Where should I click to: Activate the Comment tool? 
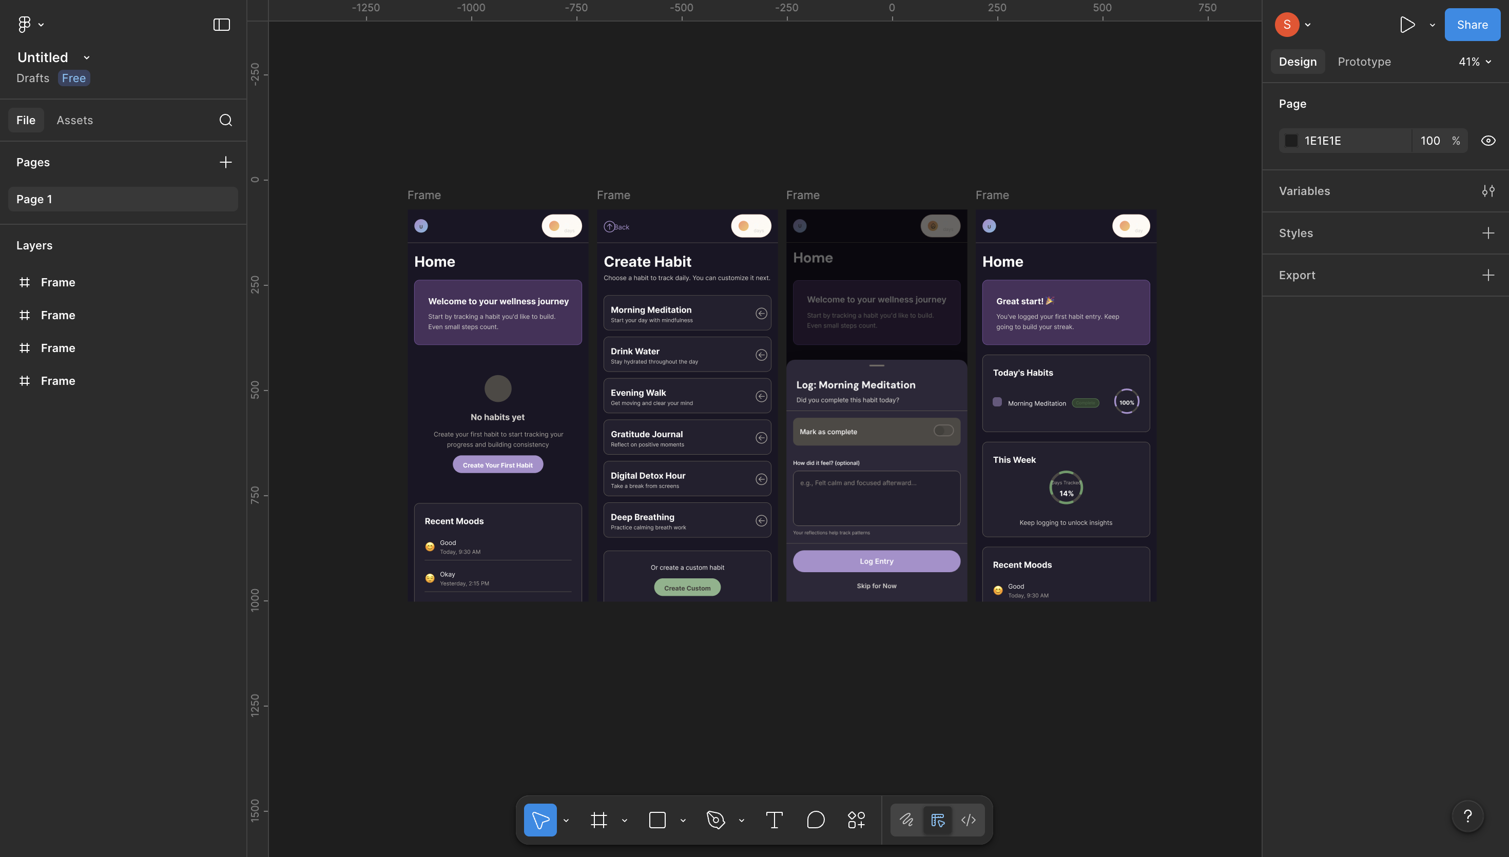pos(815,820)
